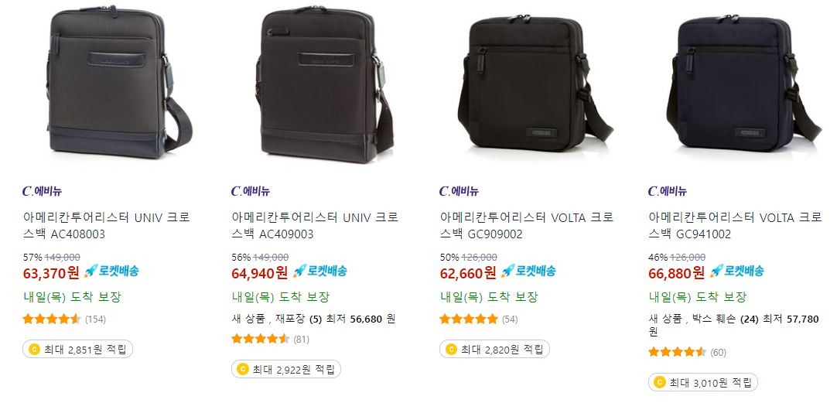
Task: Open the 새 상품, 박스 훼손 (24) 최저 57,780원 offer
Action: [733, 325]
